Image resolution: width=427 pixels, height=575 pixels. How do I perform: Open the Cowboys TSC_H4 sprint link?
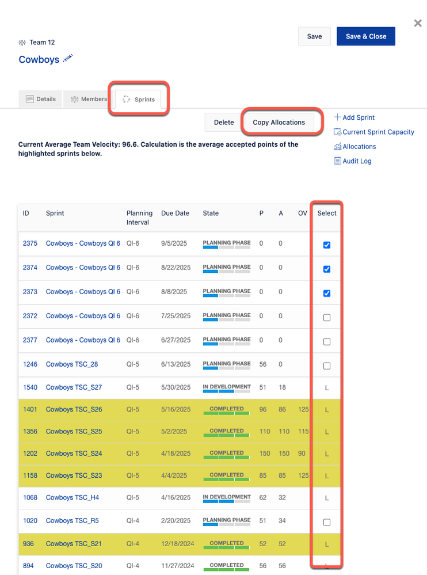[72, 498]
